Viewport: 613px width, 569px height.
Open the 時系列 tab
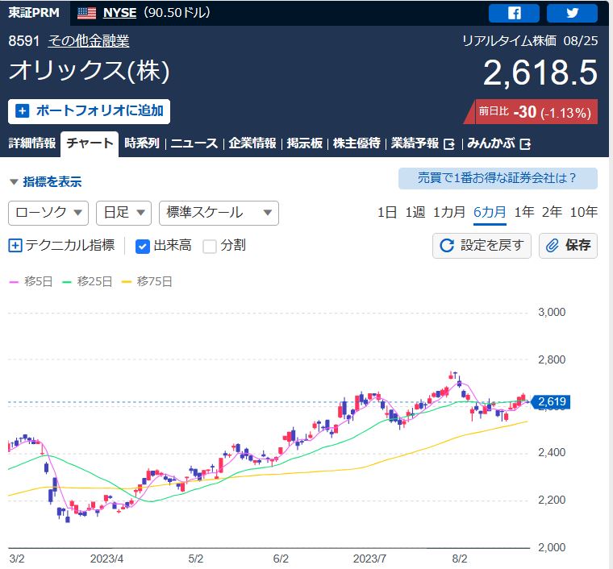tap(142, 143)
